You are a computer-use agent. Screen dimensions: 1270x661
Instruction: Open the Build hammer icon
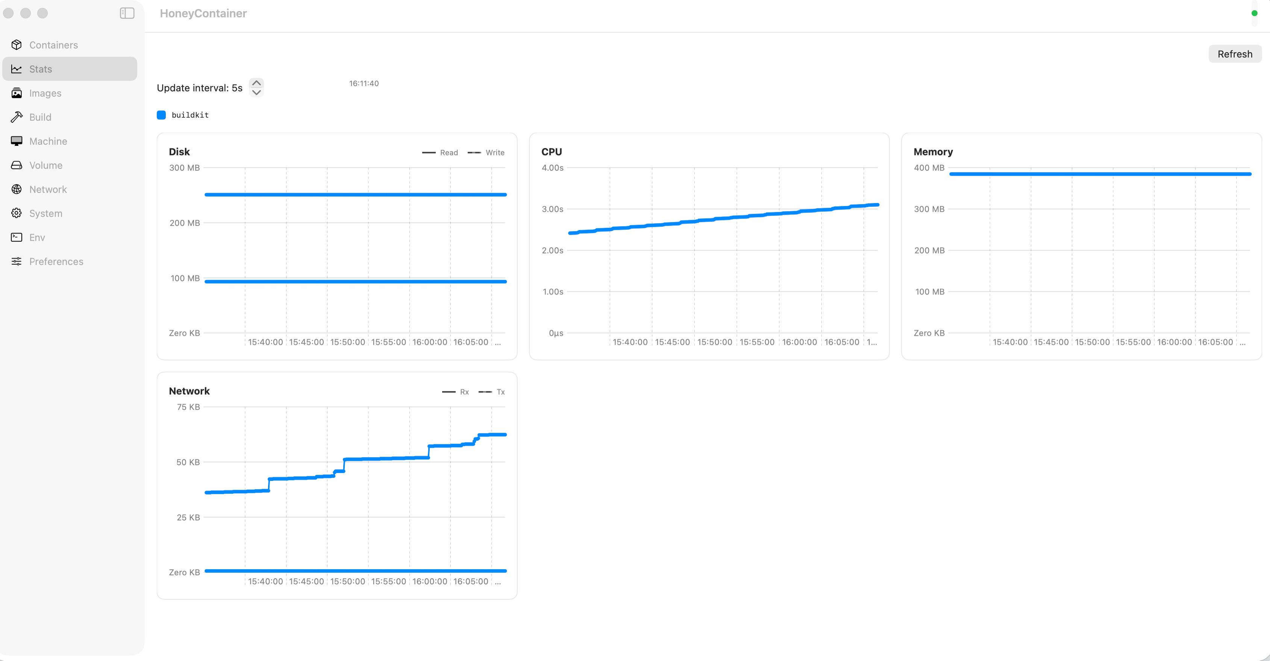pyautogui.click(x=16, y=117)
